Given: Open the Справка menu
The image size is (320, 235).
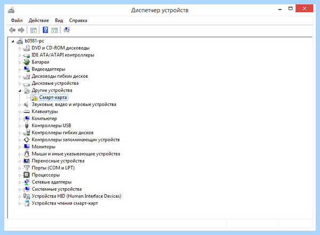Looking at the screenshot, I should tap(78, 20).
